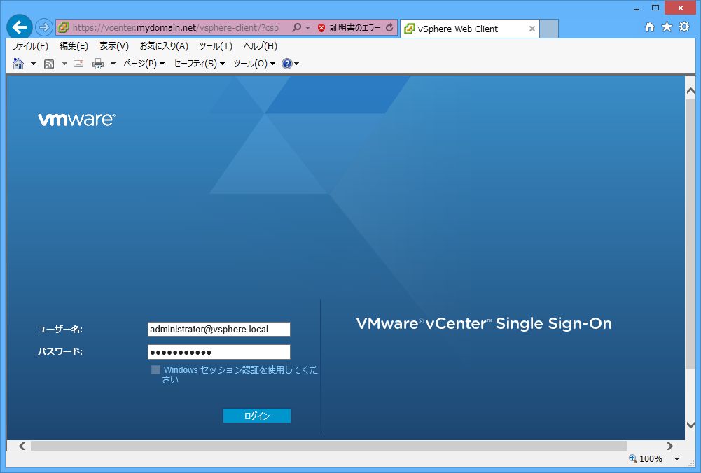
Task: Open a new blank tab
Action: pyautogui.click(x=549, y=29)
